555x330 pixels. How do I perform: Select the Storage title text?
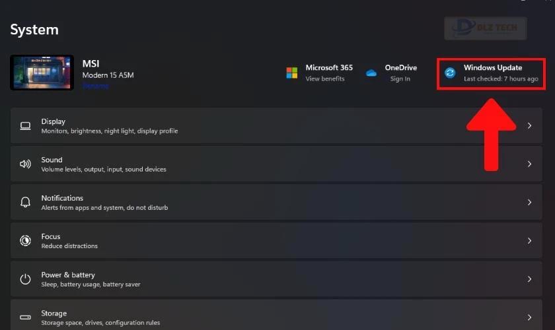(x=54, y=313)
